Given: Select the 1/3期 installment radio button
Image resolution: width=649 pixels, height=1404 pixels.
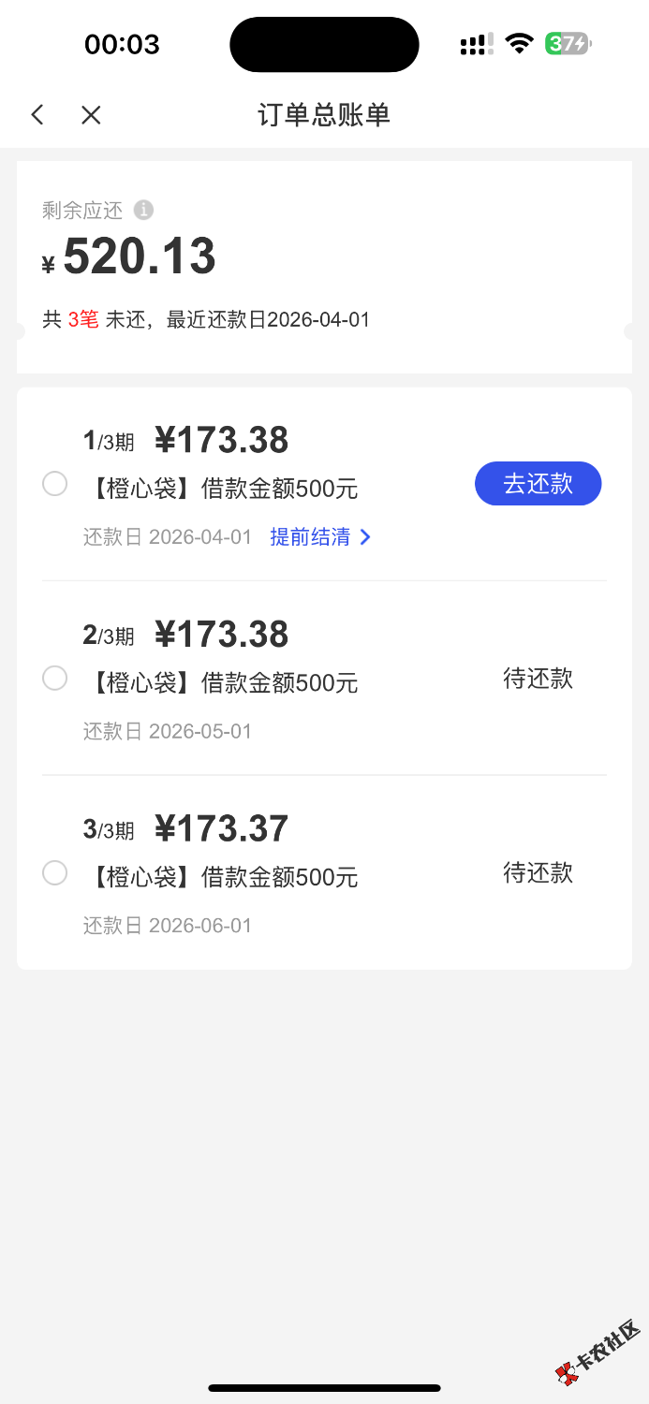Looking at the screenshot, I should click(x=55, y=484).
